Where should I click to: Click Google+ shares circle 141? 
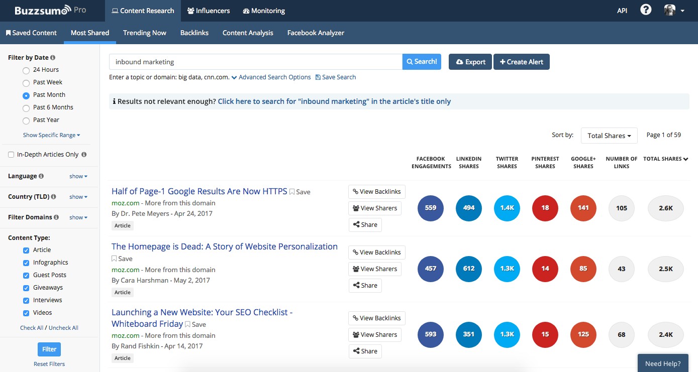[583, 208]
